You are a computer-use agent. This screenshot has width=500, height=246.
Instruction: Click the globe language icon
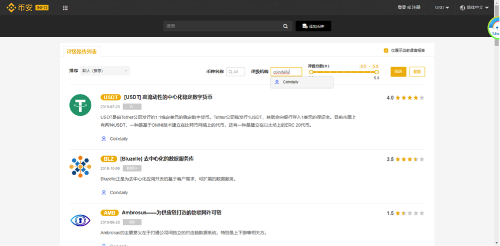click(x=462, y=7)
